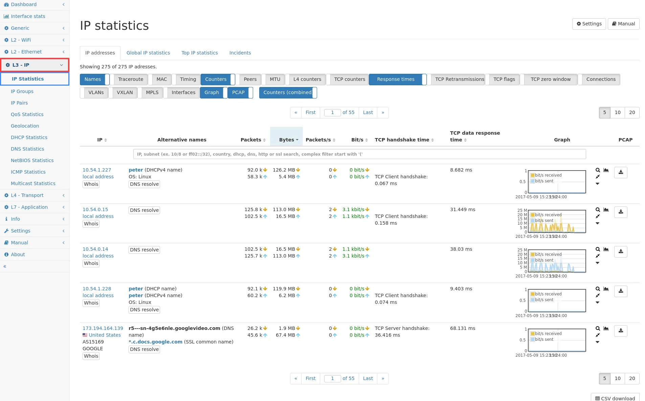Sort the table by Bytes column
Screen dimensions: 645x401
[x=286, y=140]
